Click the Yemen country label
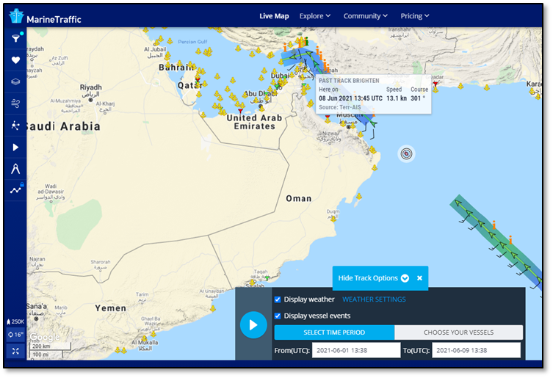 coord(110,308)
